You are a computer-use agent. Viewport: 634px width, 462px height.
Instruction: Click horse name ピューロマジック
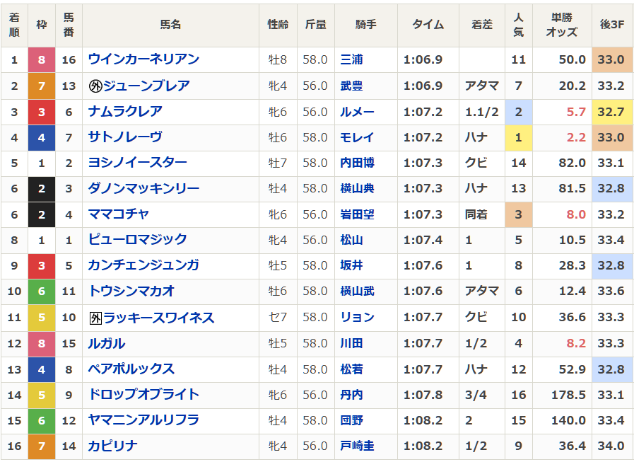(x=137, y=240)
